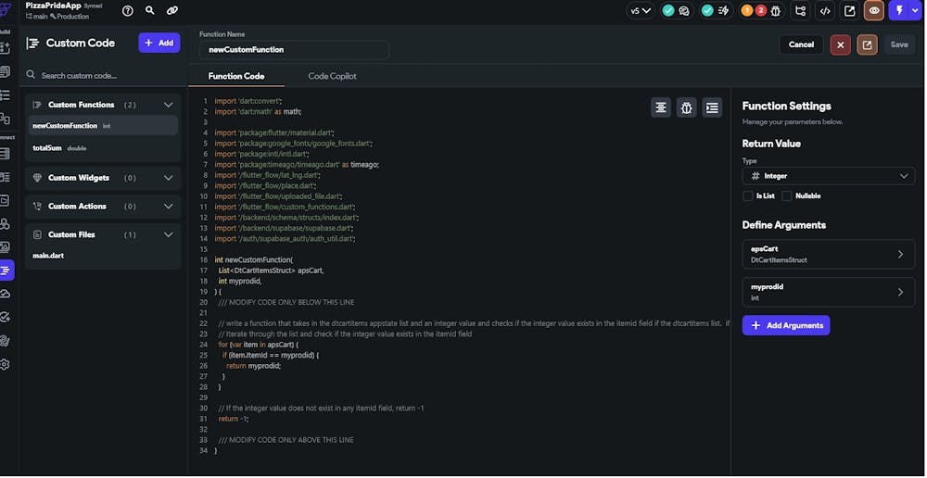The height and width of the screenshot is (478, 927).
Task: Collapse the Custom Functions section
Action: tap(168, 105)
